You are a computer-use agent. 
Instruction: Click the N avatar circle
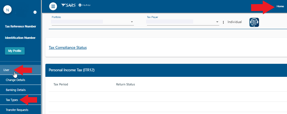pyautogui.click(x=7, y=10)
